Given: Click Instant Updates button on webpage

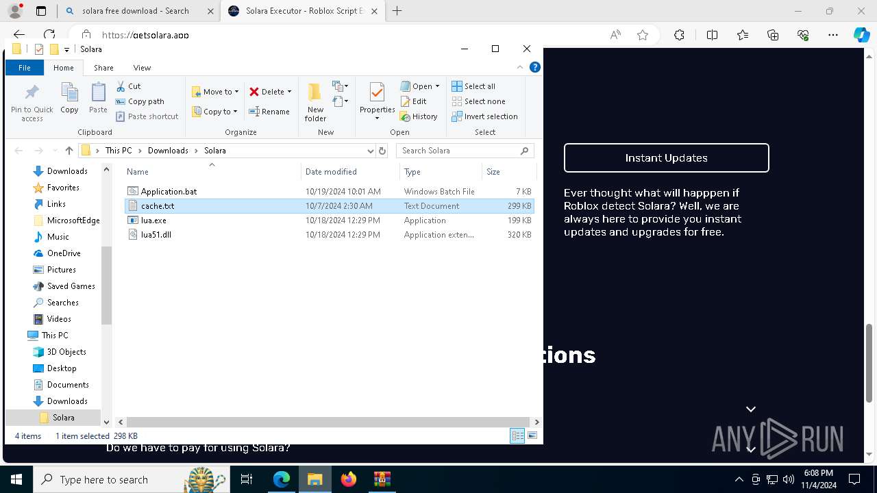Looking at the screenshot, I should tap(666, 157).
